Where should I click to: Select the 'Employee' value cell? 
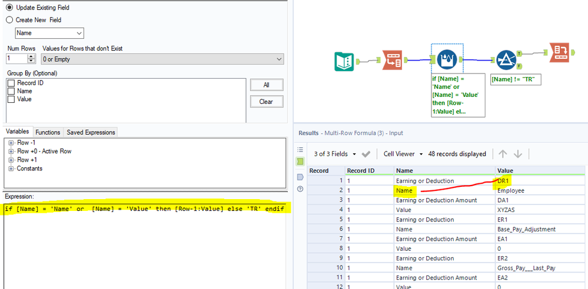[540, 190]
